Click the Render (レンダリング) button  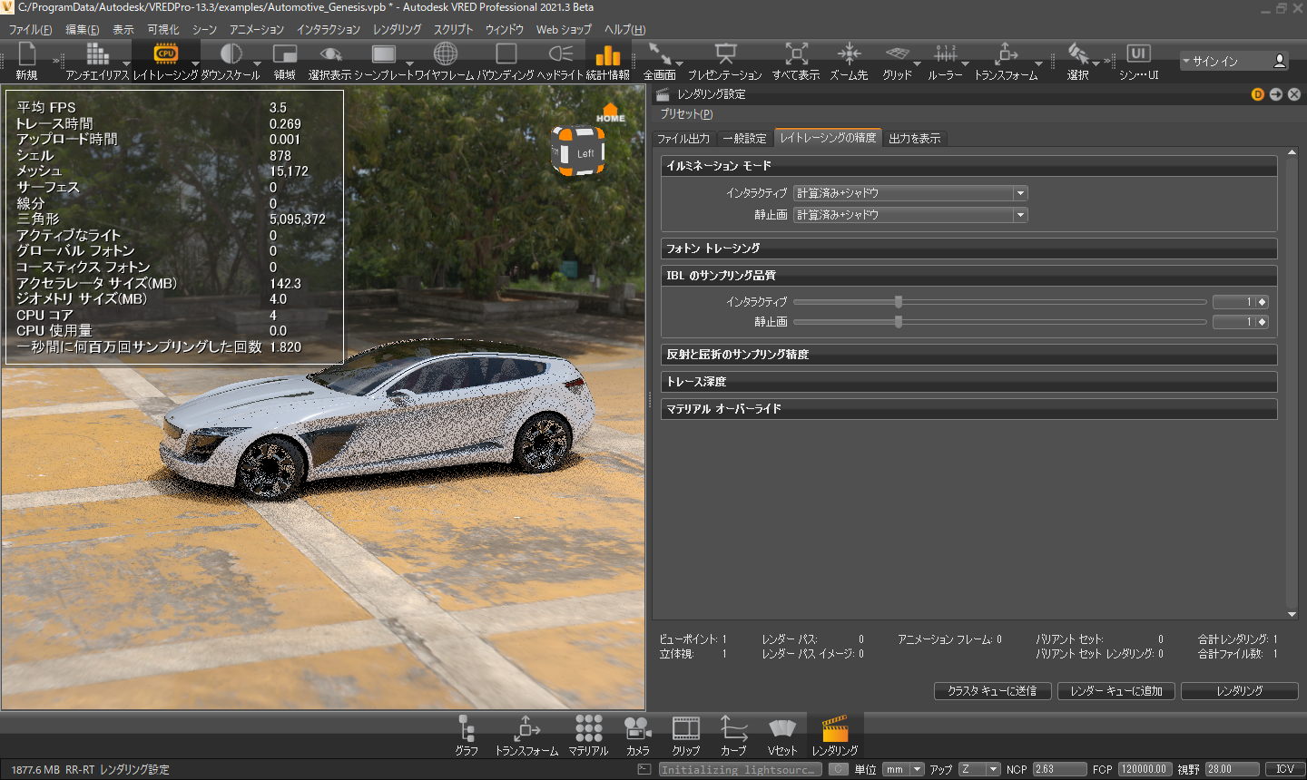(1239, 691)
